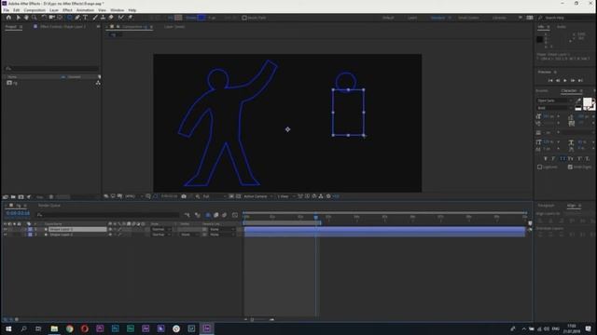The width and height of the screenshot is (597, 335).
Task: Select the Brush tool
Action: pos(95,18)
